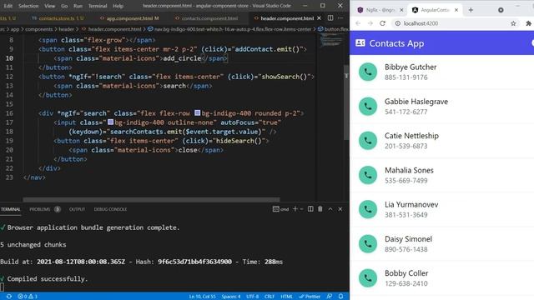Click line number 16 in the gutter

point(9,113)
